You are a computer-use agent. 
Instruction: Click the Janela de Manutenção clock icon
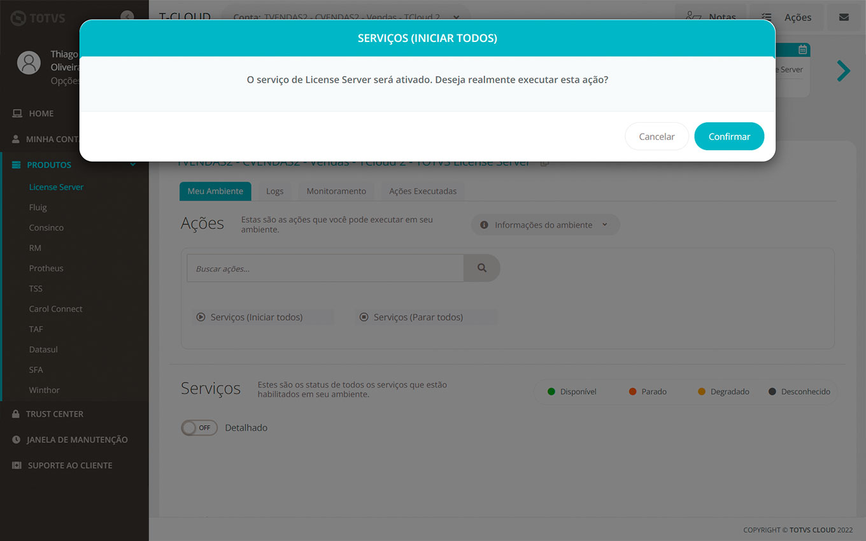click(16, 440)
